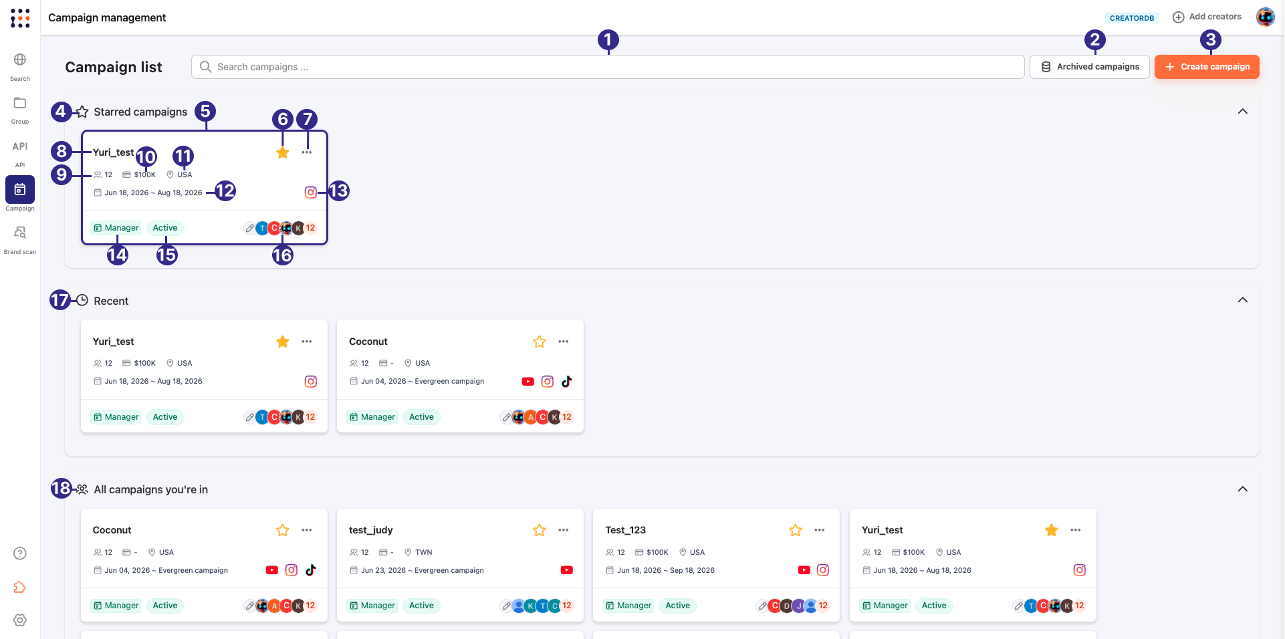This screenshot has height=639, width=1285.
Task: Click YouTube icon on Coconut in All campaigns
Action: [272, 570]
